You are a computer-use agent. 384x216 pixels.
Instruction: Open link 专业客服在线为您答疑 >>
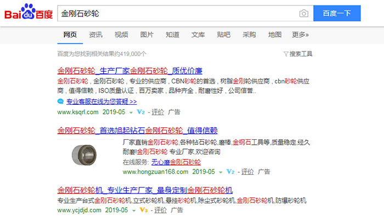pyautogui.click(x=101, y=101)
